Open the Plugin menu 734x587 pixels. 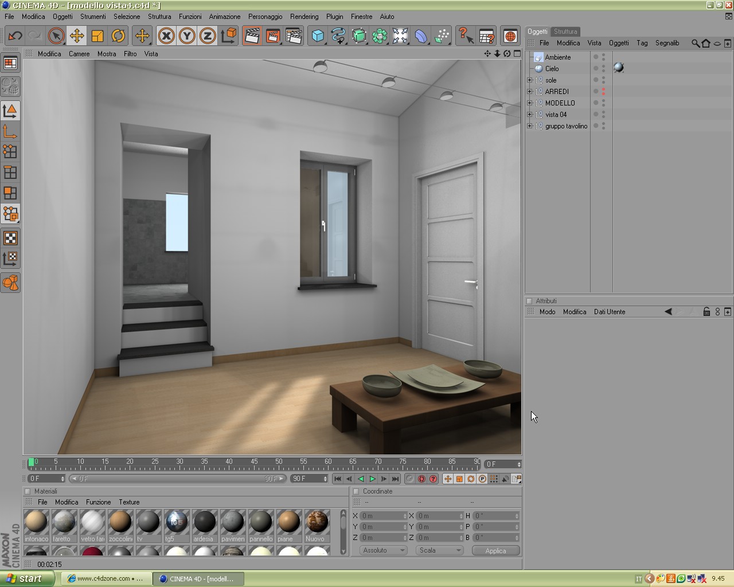coord(335,17)
